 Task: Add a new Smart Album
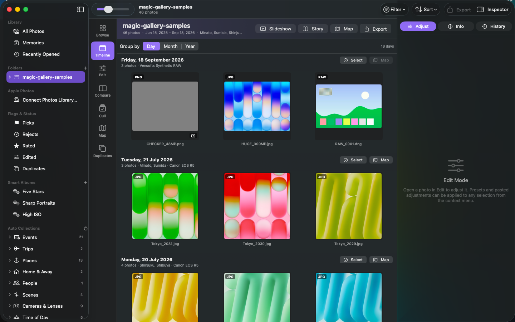point(85,182)
